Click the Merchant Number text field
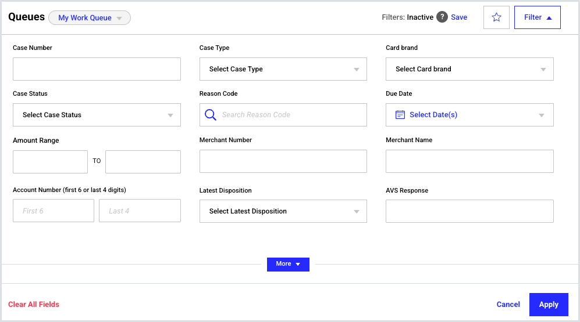The width and height of the screenshot is (580, 322). (283, 161)
